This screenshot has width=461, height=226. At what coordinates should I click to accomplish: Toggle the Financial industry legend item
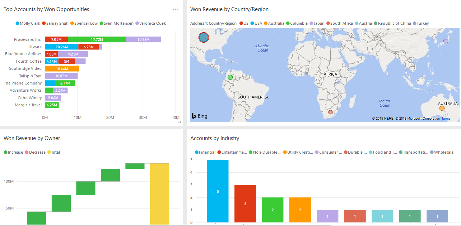pos(206,152)
